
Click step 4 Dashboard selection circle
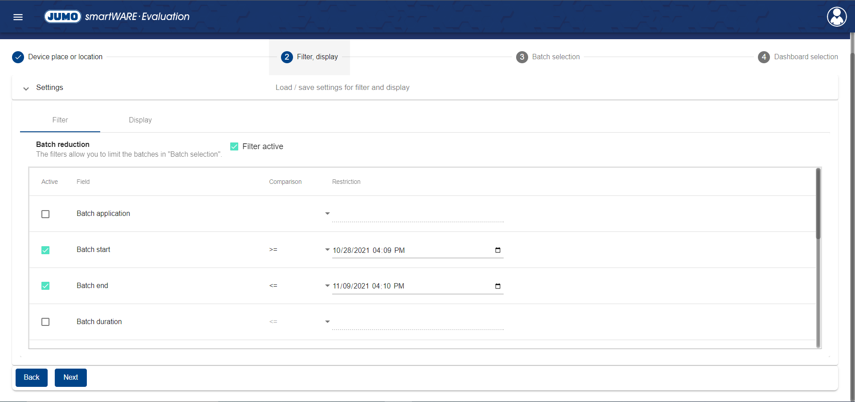[x=764, y=57]
